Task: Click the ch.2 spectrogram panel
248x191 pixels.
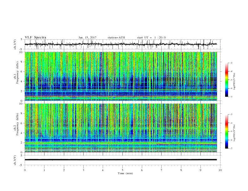Action: point(121,128)
